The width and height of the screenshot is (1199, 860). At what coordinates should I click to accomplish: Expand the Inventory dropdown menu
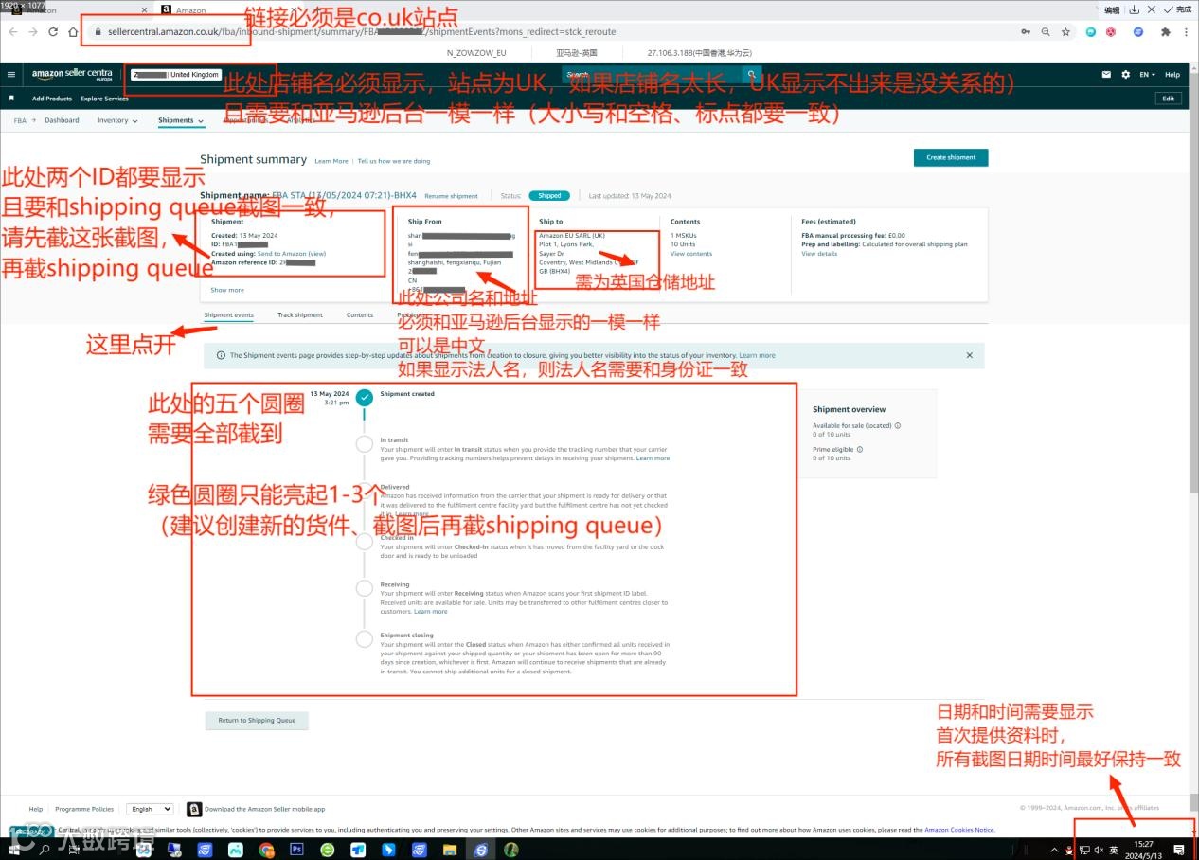coord(117,120)
